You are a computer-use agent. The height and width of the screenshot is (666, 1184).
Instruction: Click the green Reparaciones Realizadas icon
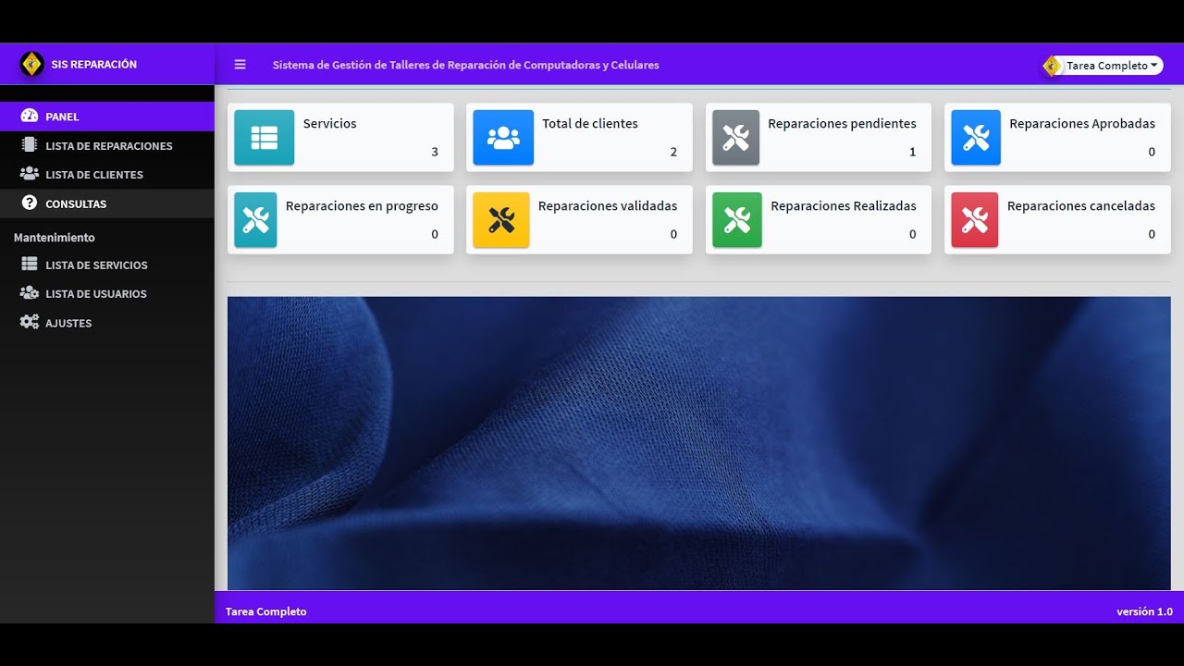[x=737, y=220]
